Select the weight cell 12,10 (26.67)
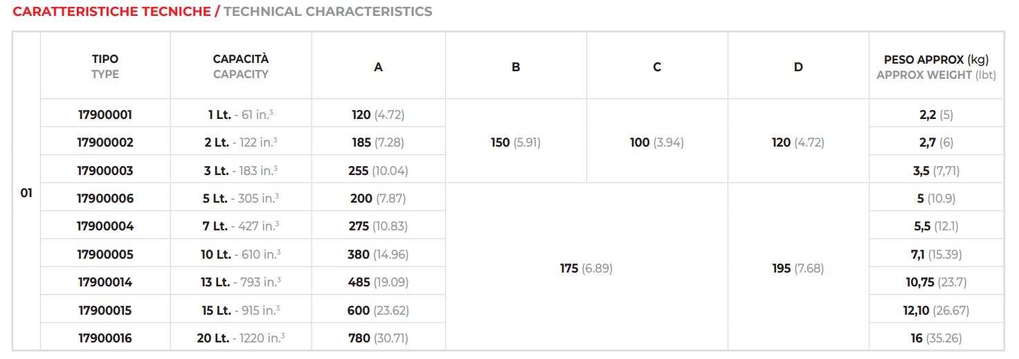Image resolution: width=1019 pixels, height=359 pixels. 936,311
